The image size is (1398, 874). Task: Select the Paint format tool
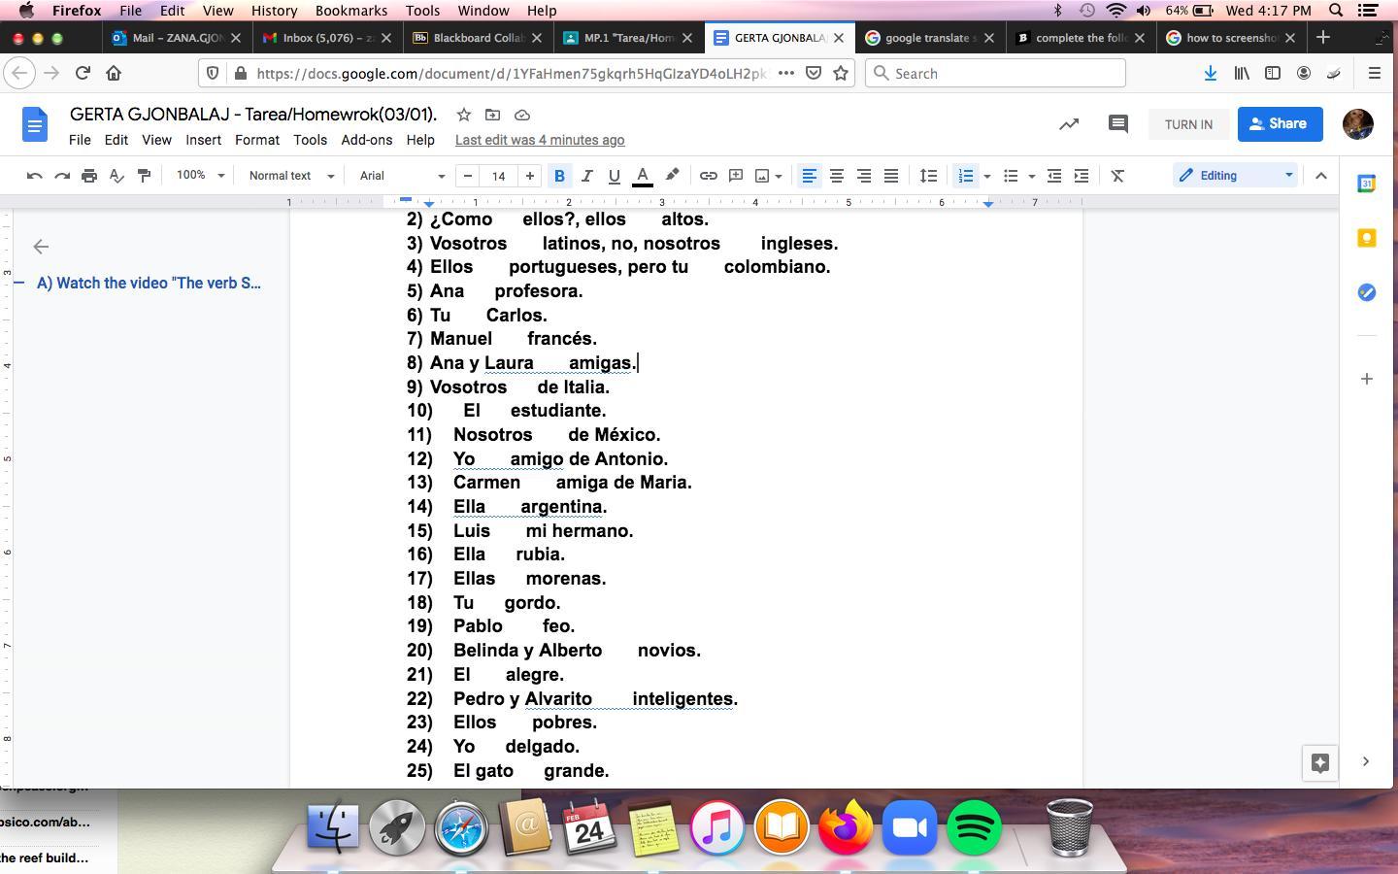144,176
